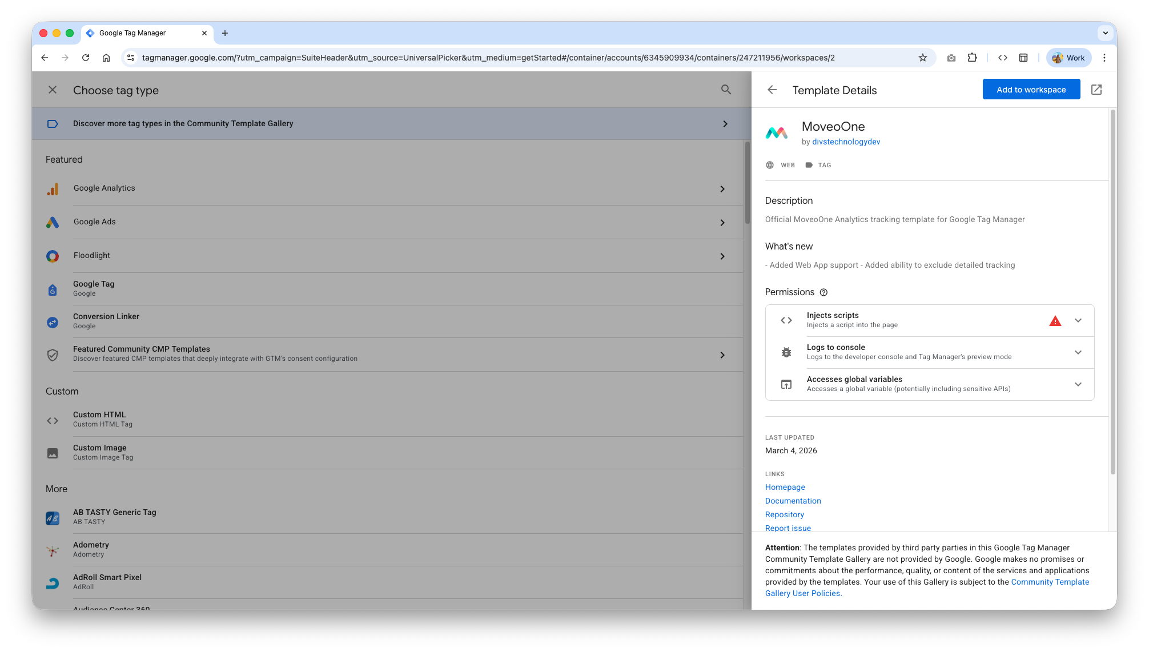
Task: Click the Accesses global variables icon
Action: coord(786,384)
